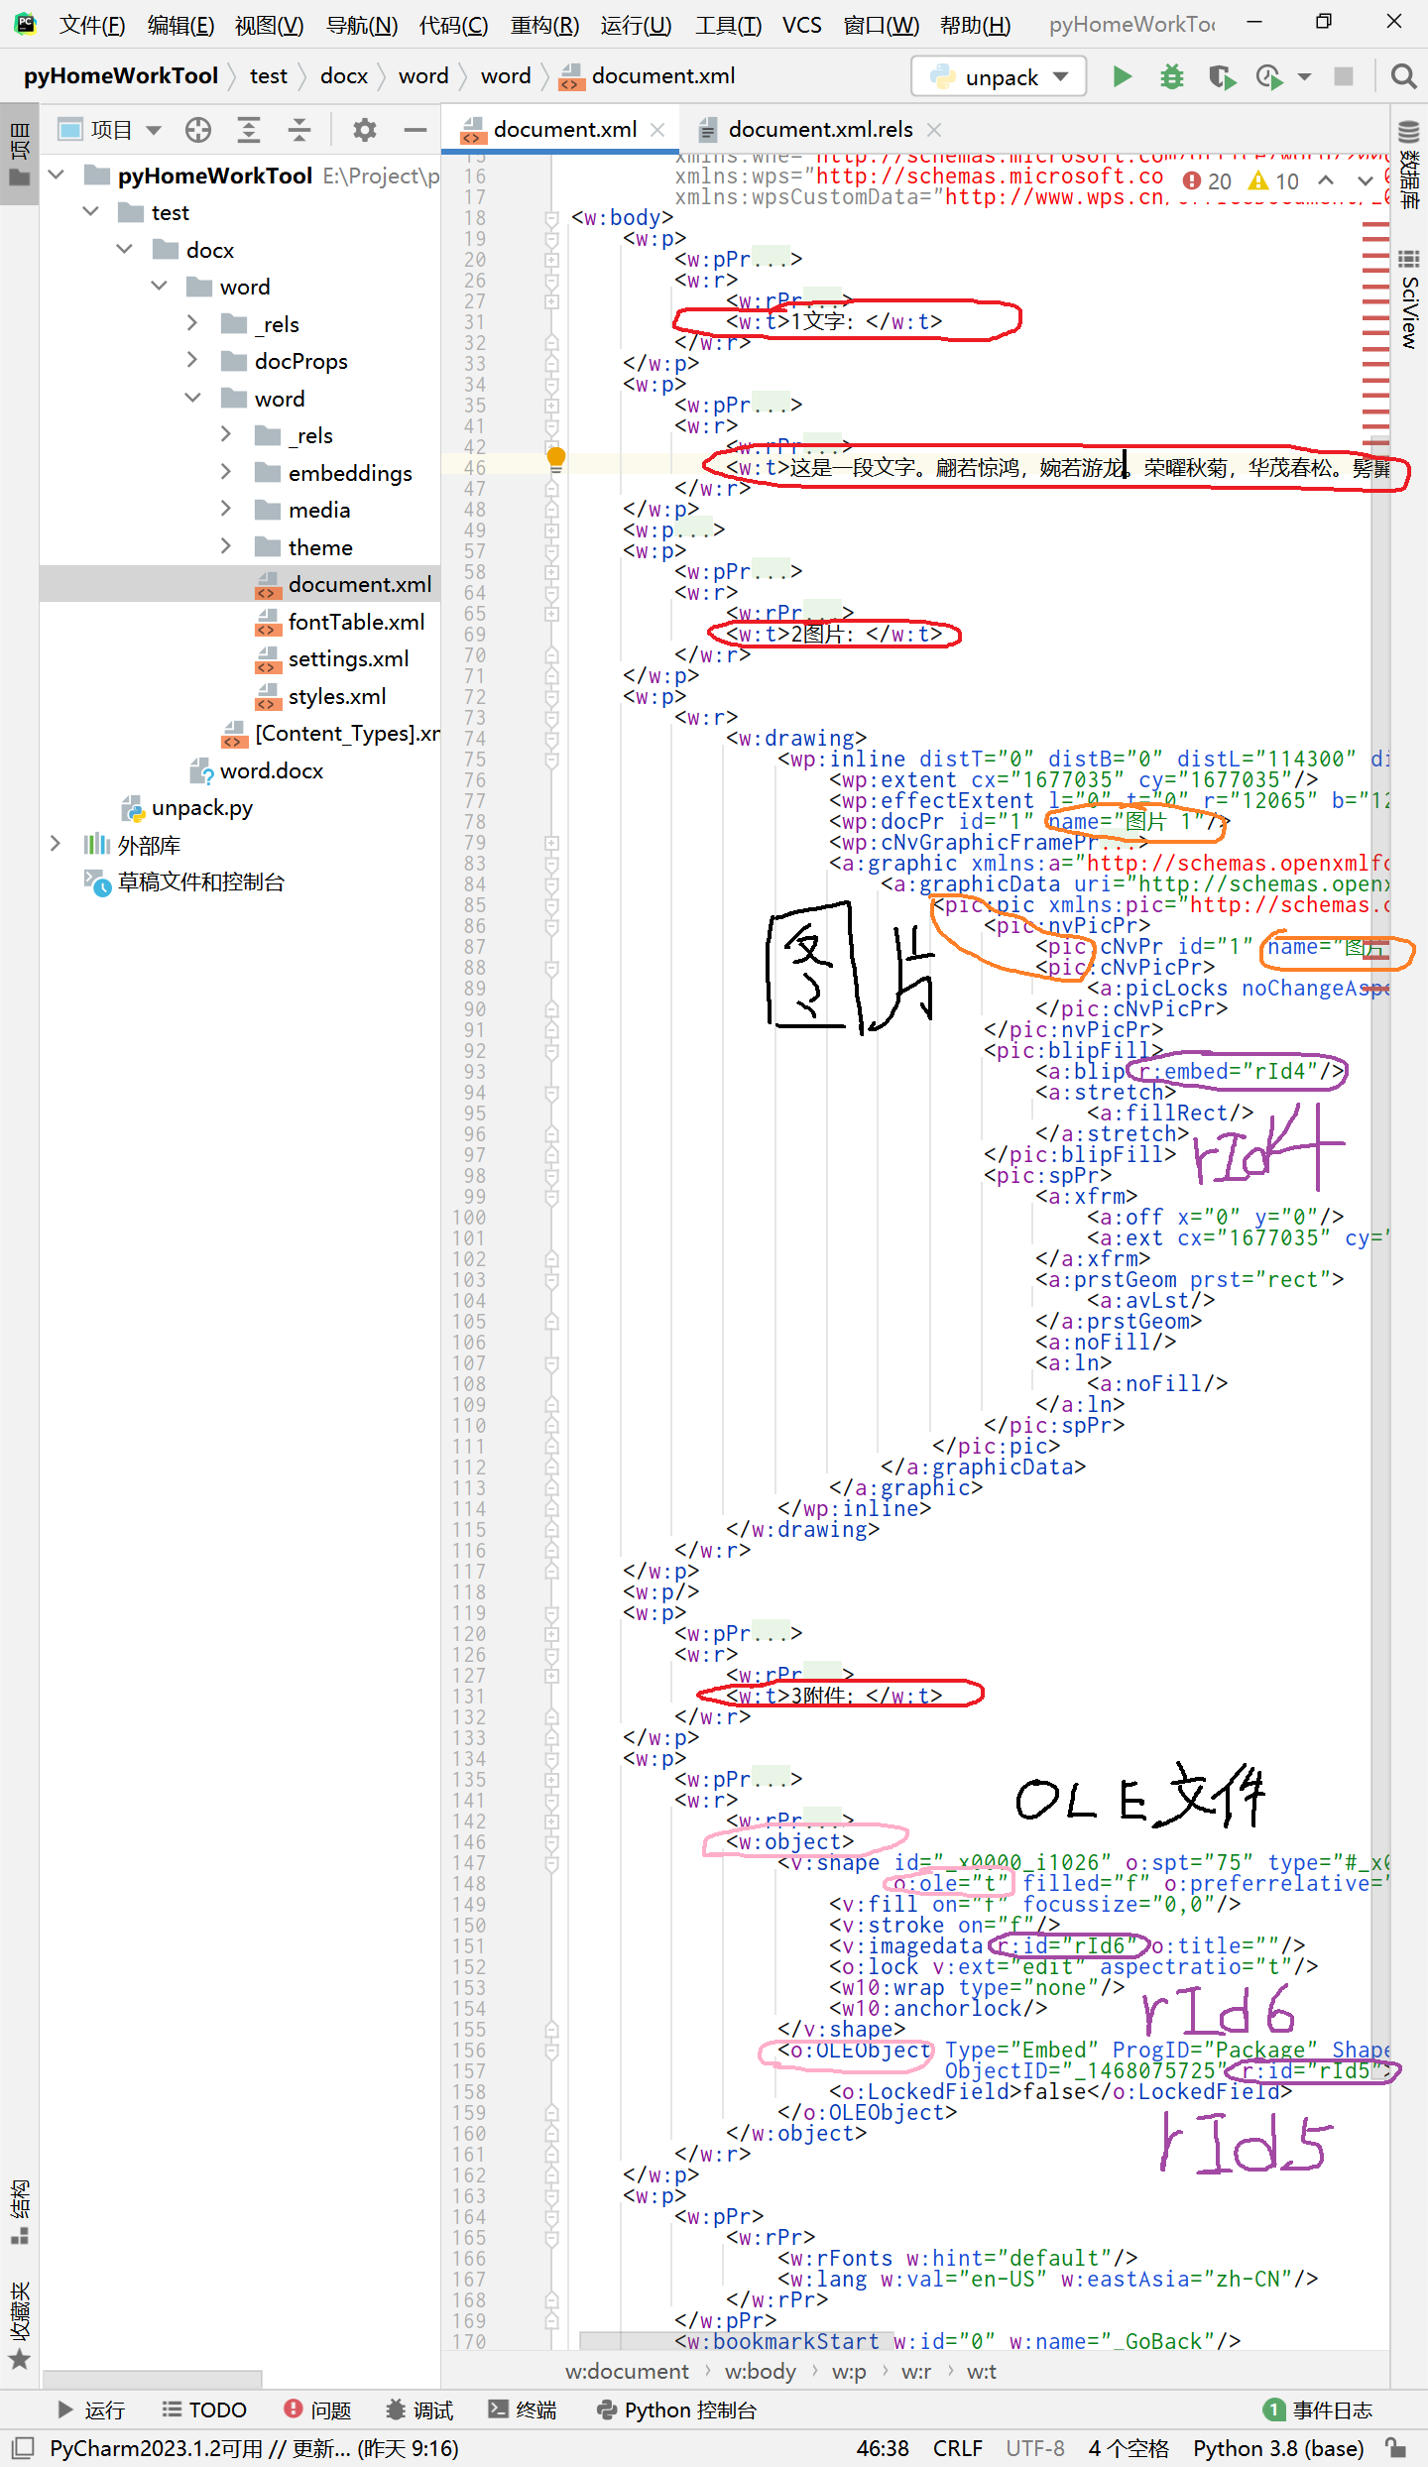This screenshot has width=1428, height=2467.
Task: Expand the embeddings folder
Action: [x=226, y=473]
